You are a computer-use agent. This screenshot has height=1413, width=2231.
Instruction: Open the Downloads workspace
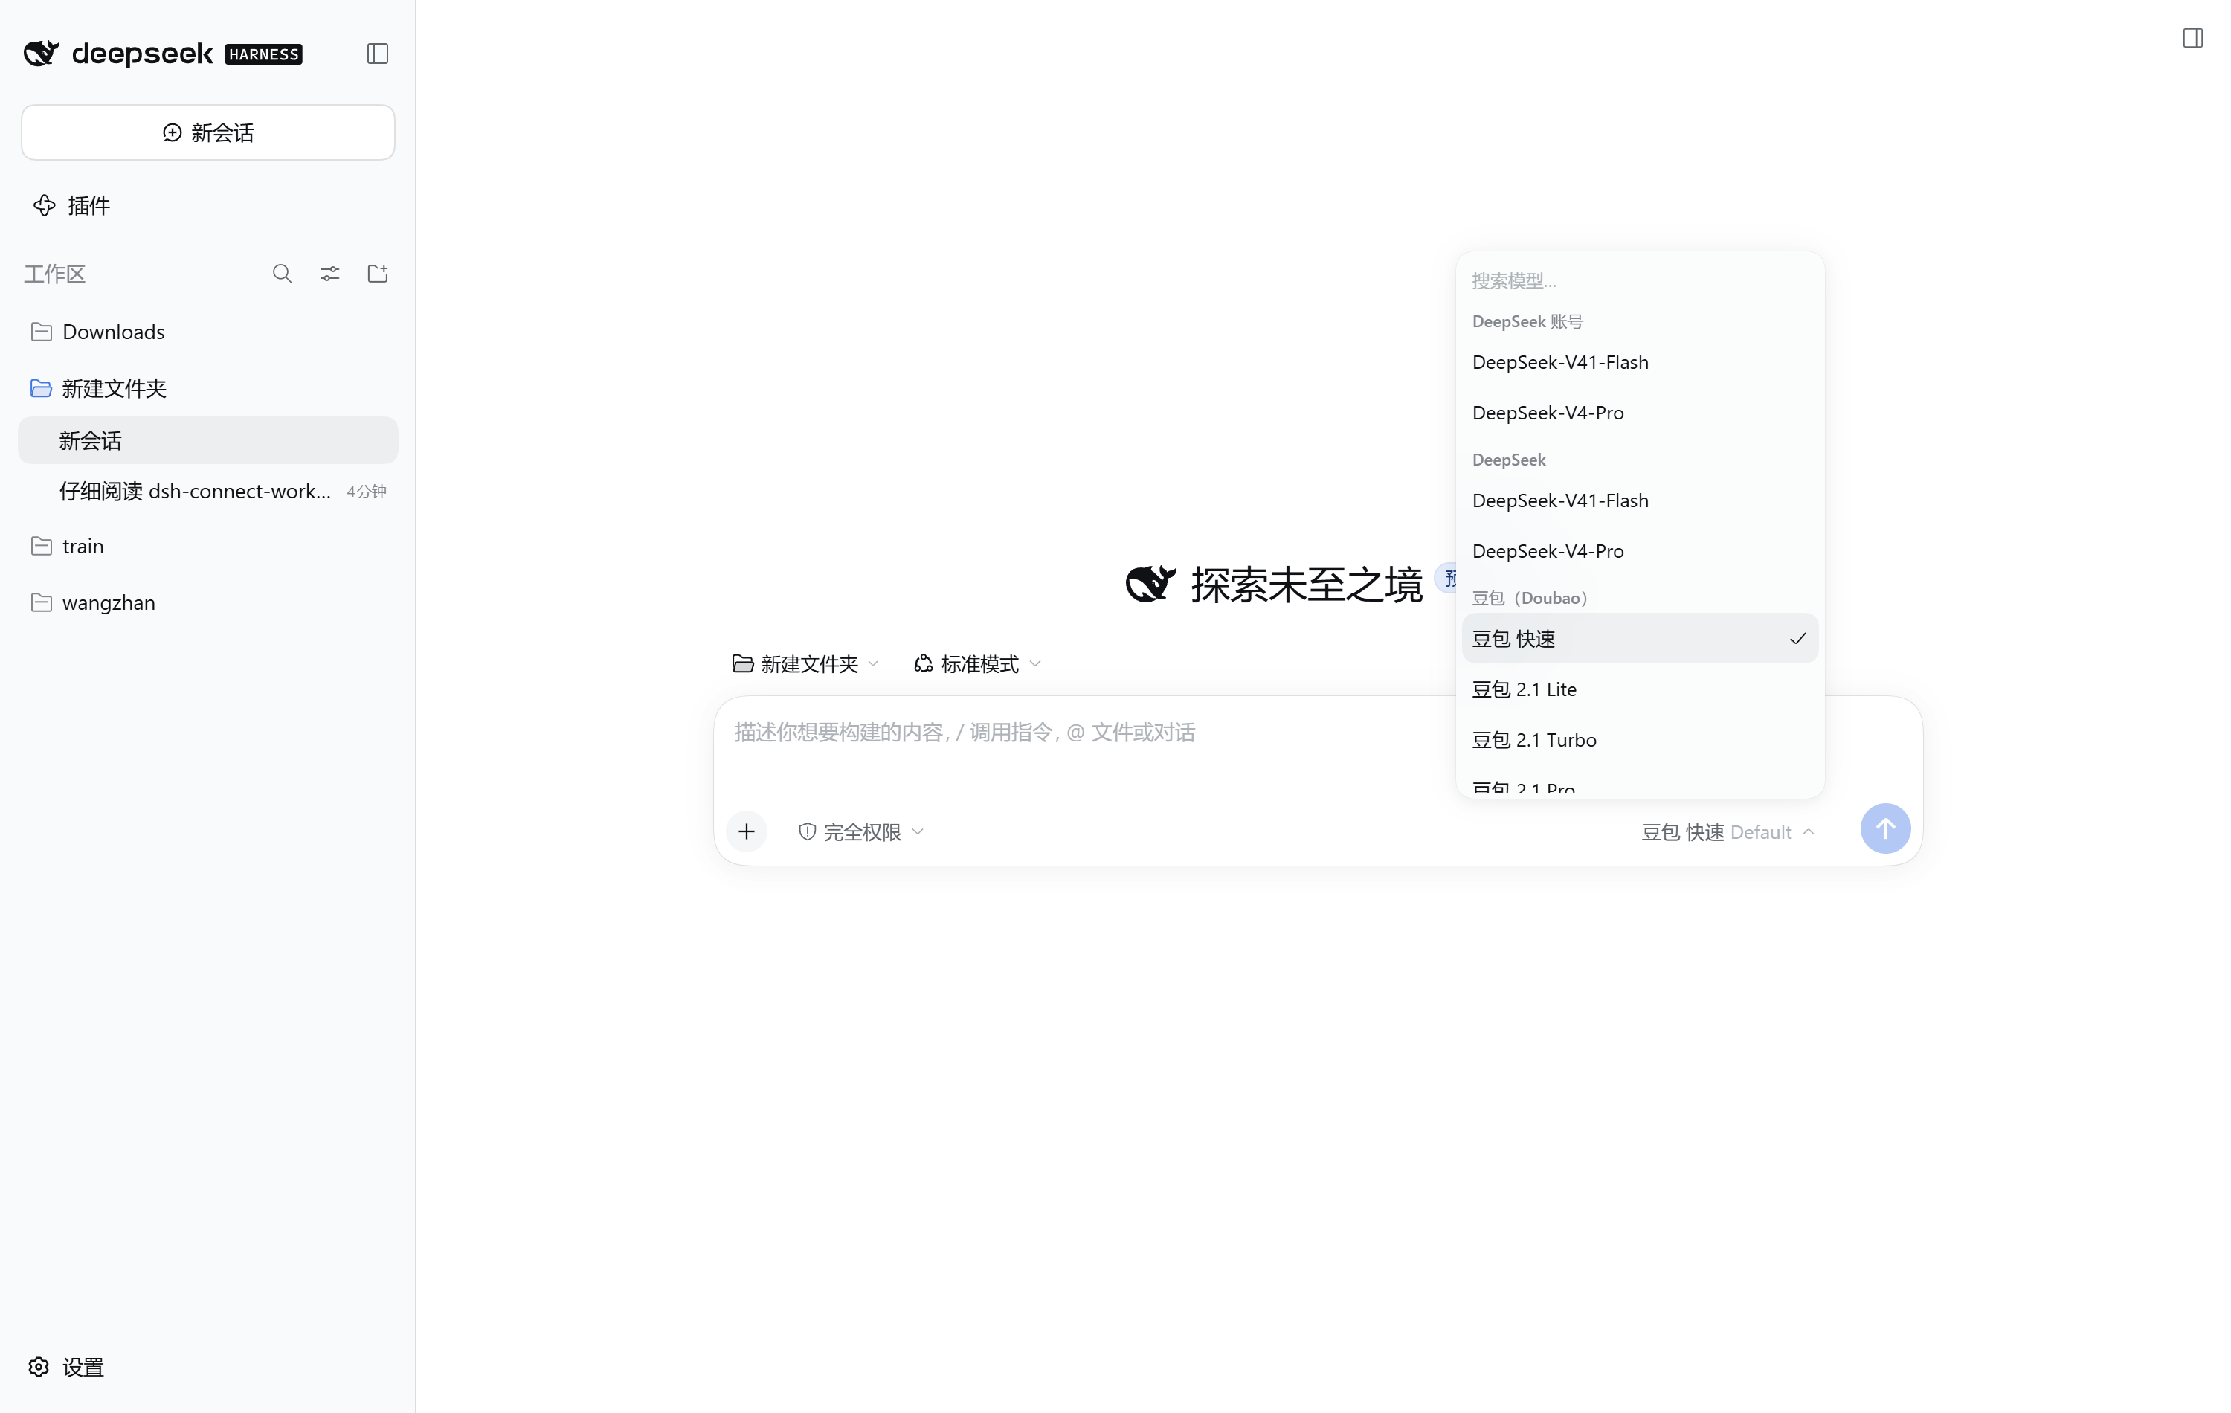pos(208,332)
